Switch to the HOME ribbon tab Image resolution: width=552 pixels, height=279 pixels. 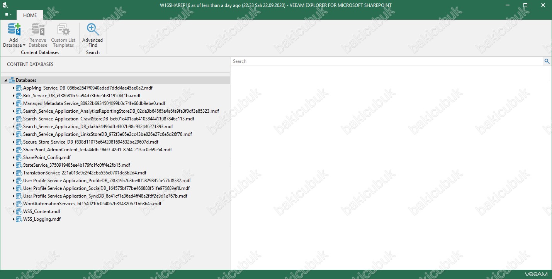(x=30, y=15)
